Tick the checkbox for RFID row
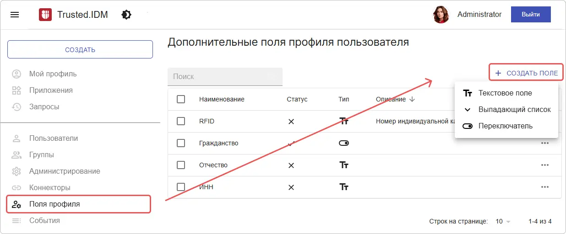566x234 pixels. (x=181, y=121)
